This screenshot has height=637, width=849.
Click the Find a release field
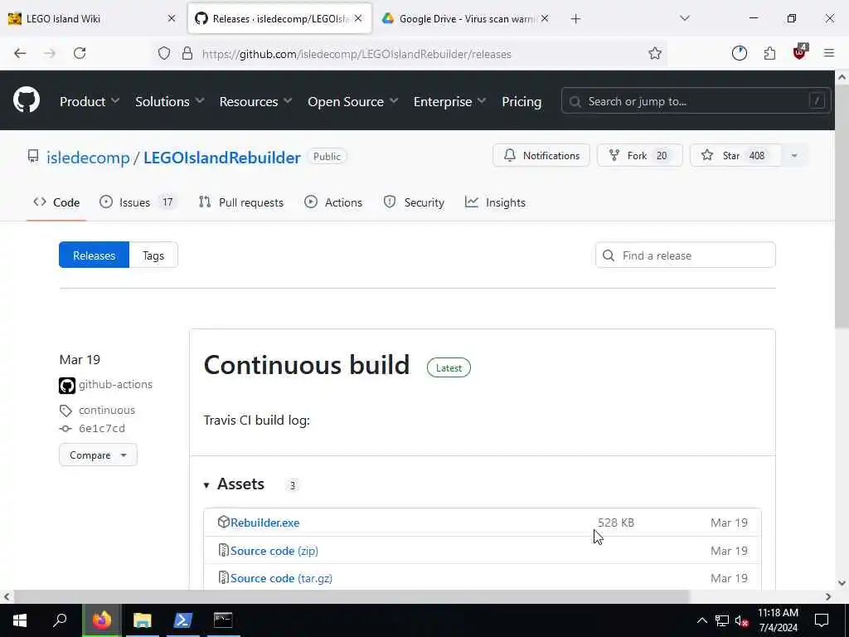[x=685, y=255]
